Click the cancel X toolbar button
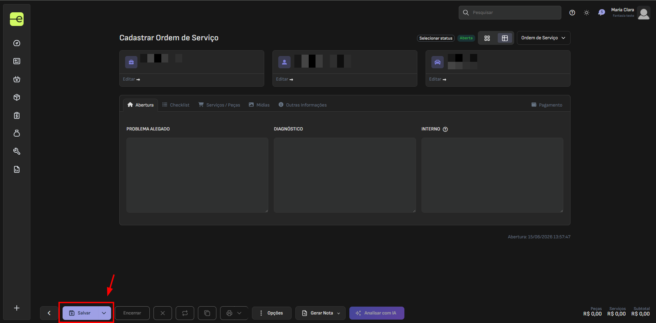 click(x=163, y=313)
